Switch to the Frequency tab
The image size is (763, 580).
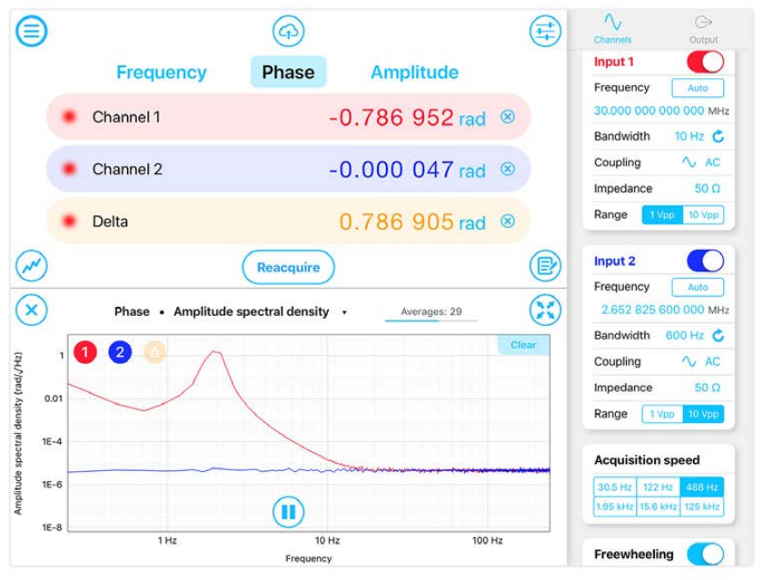click(162, 73)
